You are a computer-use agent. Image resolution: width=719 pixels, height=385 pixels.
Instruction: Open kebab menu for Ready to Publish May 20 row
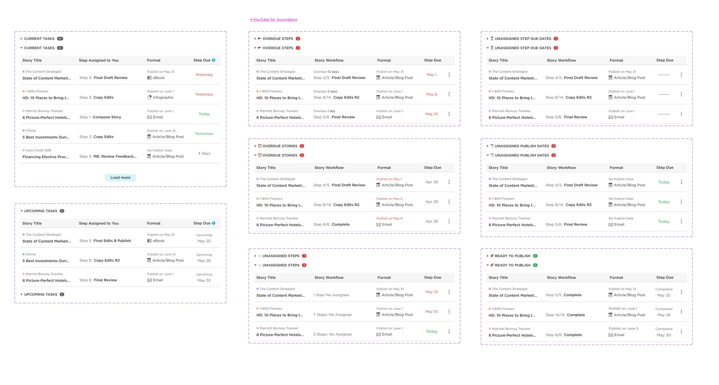tap(681, 292)
